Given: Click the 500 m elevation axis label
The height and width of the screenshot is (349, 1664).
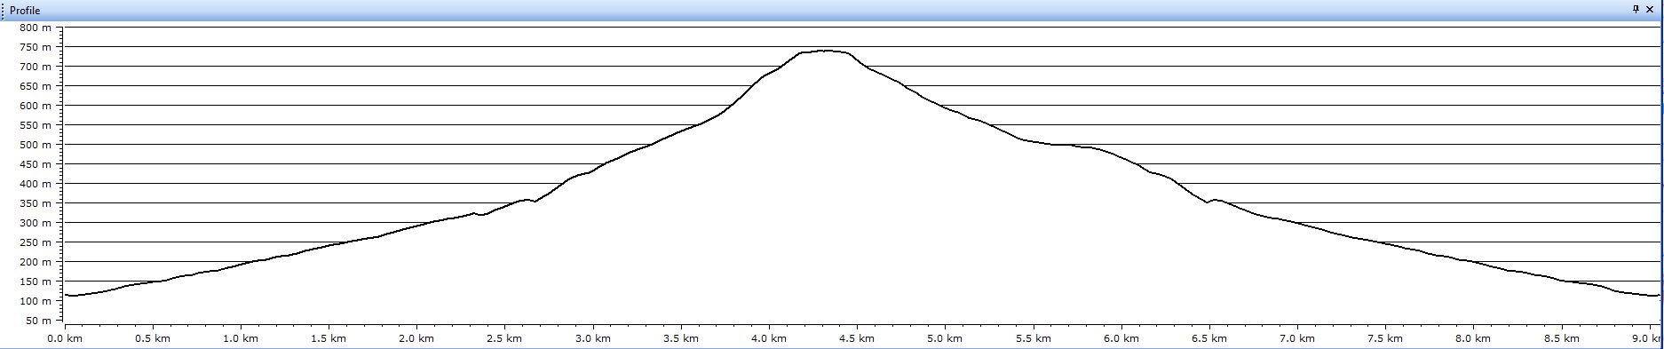Looking at the screenshot, I should tap(35, 145).
